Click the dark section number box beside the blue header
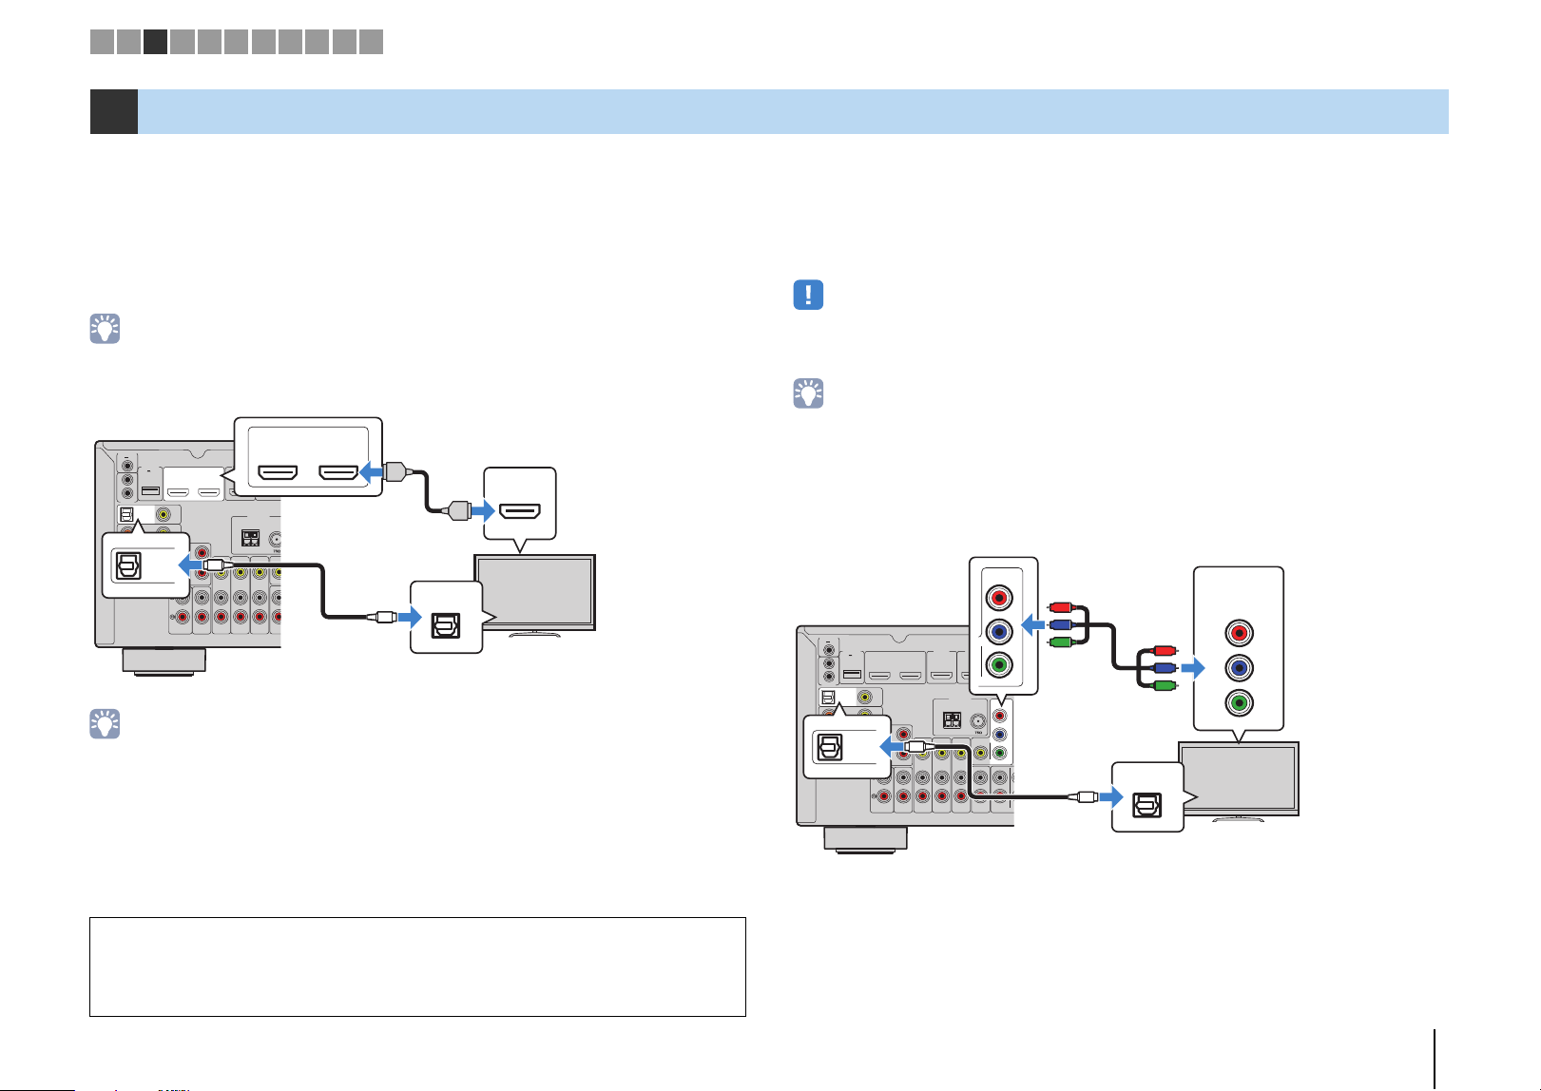Viewport: 1541px width, 1091px height. (x=114, y=111)
